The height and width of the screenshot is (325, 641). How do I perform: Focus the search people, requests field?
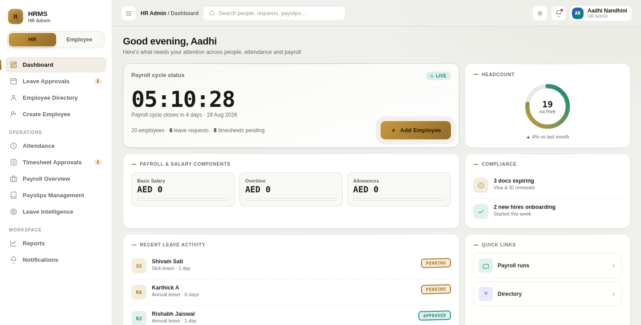click(x=274, y=13)
